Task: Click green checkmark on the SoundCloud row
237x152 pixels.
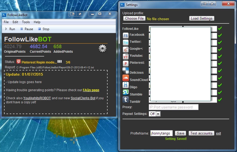Action: pyautogui.click(x=220, y=78)
